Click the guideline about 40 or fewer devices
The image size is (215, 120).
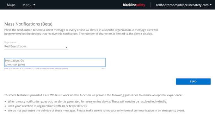47,106
